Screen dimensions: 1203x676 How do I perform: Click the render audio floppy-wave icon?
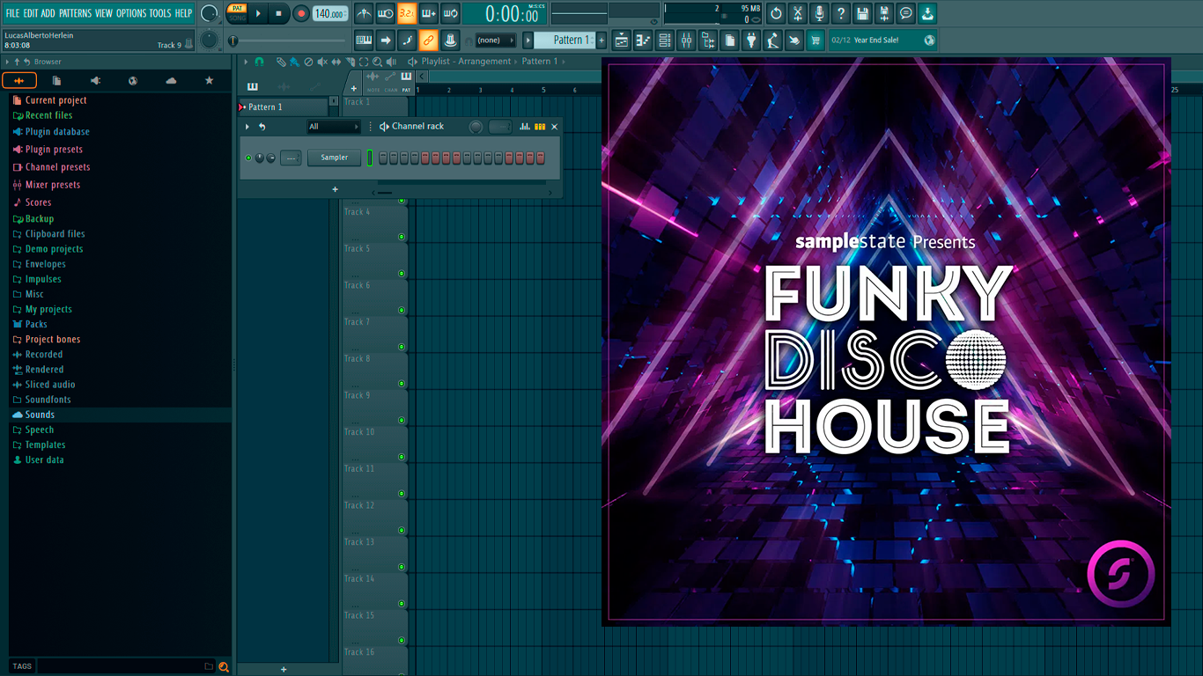click(x=884, y=13)
